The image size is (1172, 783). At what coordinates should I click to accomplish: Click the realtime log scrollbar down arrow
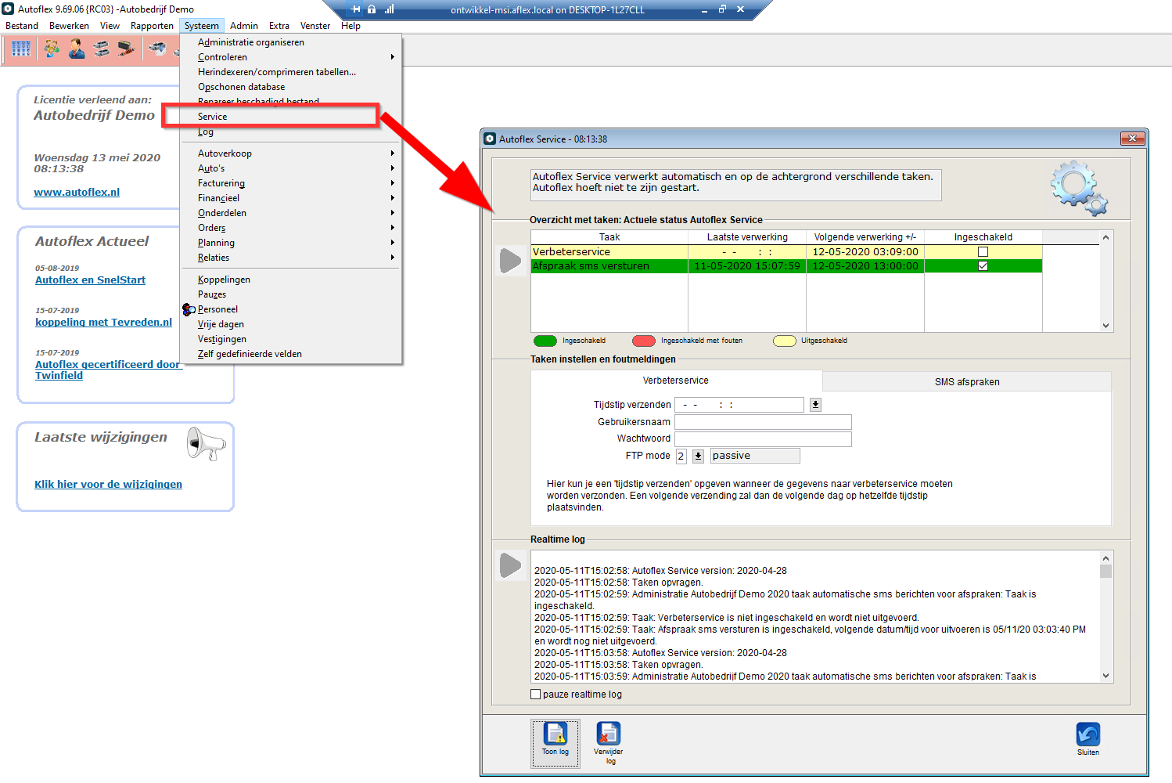pos(1105,676)
